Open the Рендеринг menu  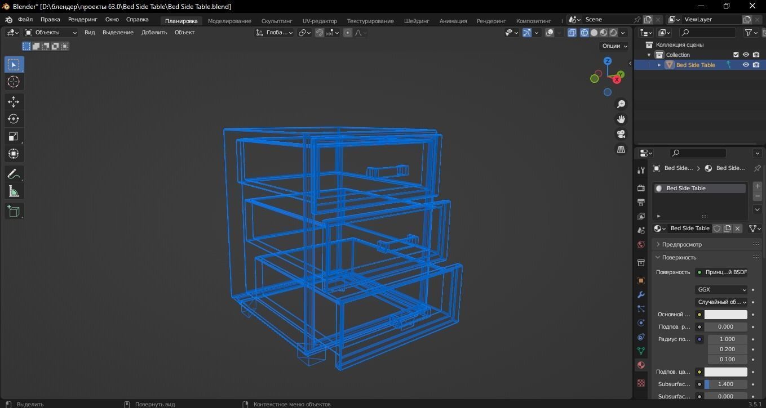click(x=83, y=20)
